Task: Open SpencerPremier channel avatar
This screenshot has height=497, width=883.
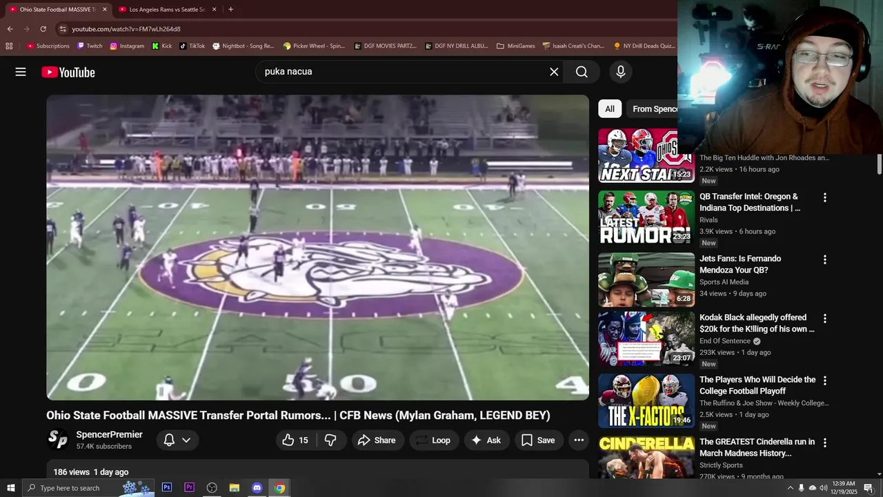Action: coord(58,440)
